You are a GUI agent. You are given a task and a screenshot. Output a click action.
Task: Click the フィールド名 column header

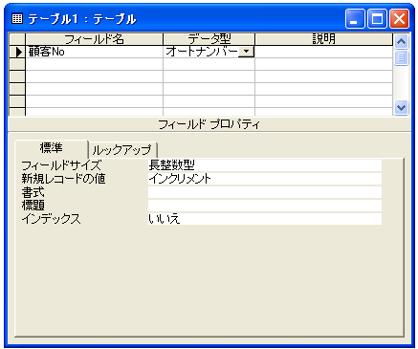pyautogui.click(x=94, y=39)
